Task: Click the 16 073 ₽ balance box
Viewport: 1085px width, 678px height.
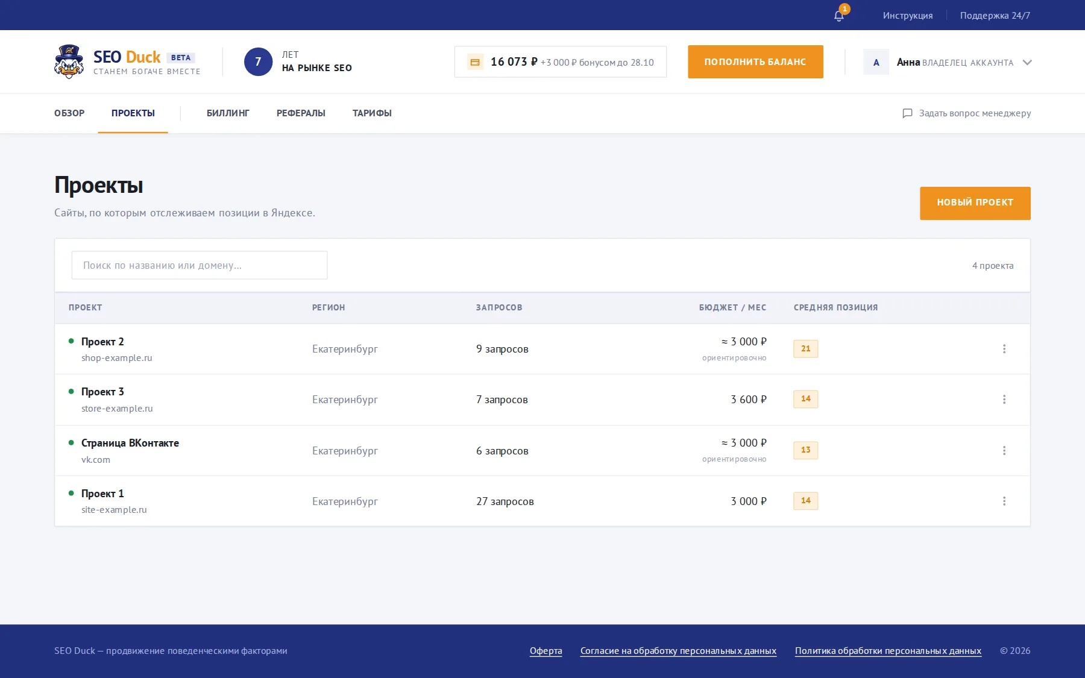Action: [561, 62]
